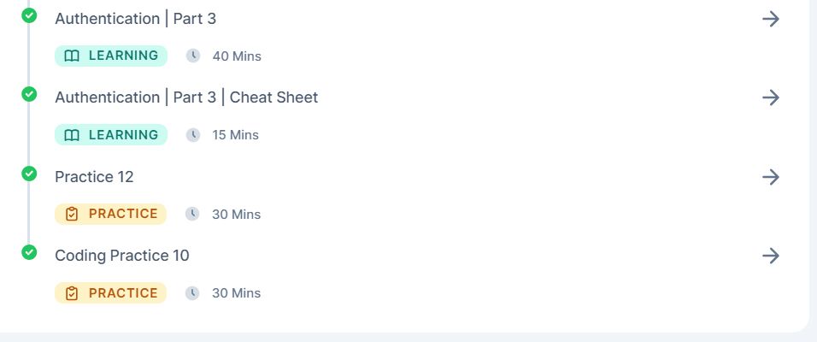Open arrow for Authentication Part 3
This screenshot has width=817, height=342.
pos(771,19)
